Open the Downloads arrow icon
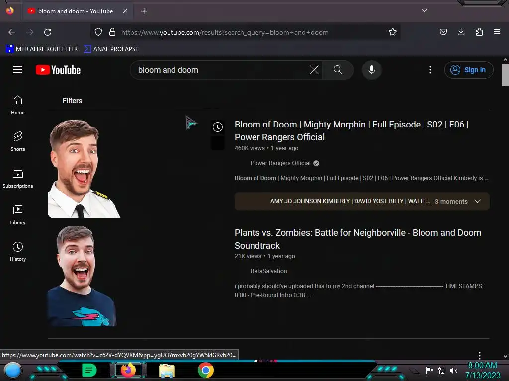The image size is (509, 381). [x=461, y=32]
